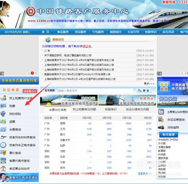Click the 余票查询 icon in sidebar
Viewport: 188px width, 184px height.
(3, 129)
